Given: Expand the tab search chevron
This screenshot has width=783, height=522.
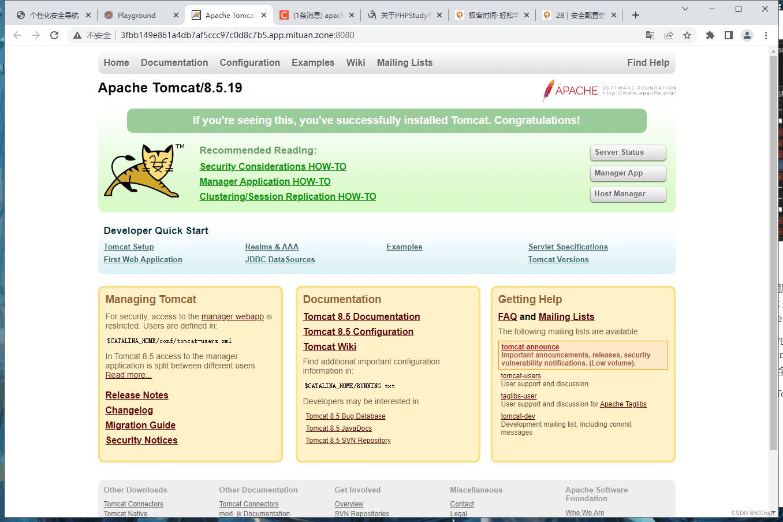Looking at the screenshot, I should 685,9.
